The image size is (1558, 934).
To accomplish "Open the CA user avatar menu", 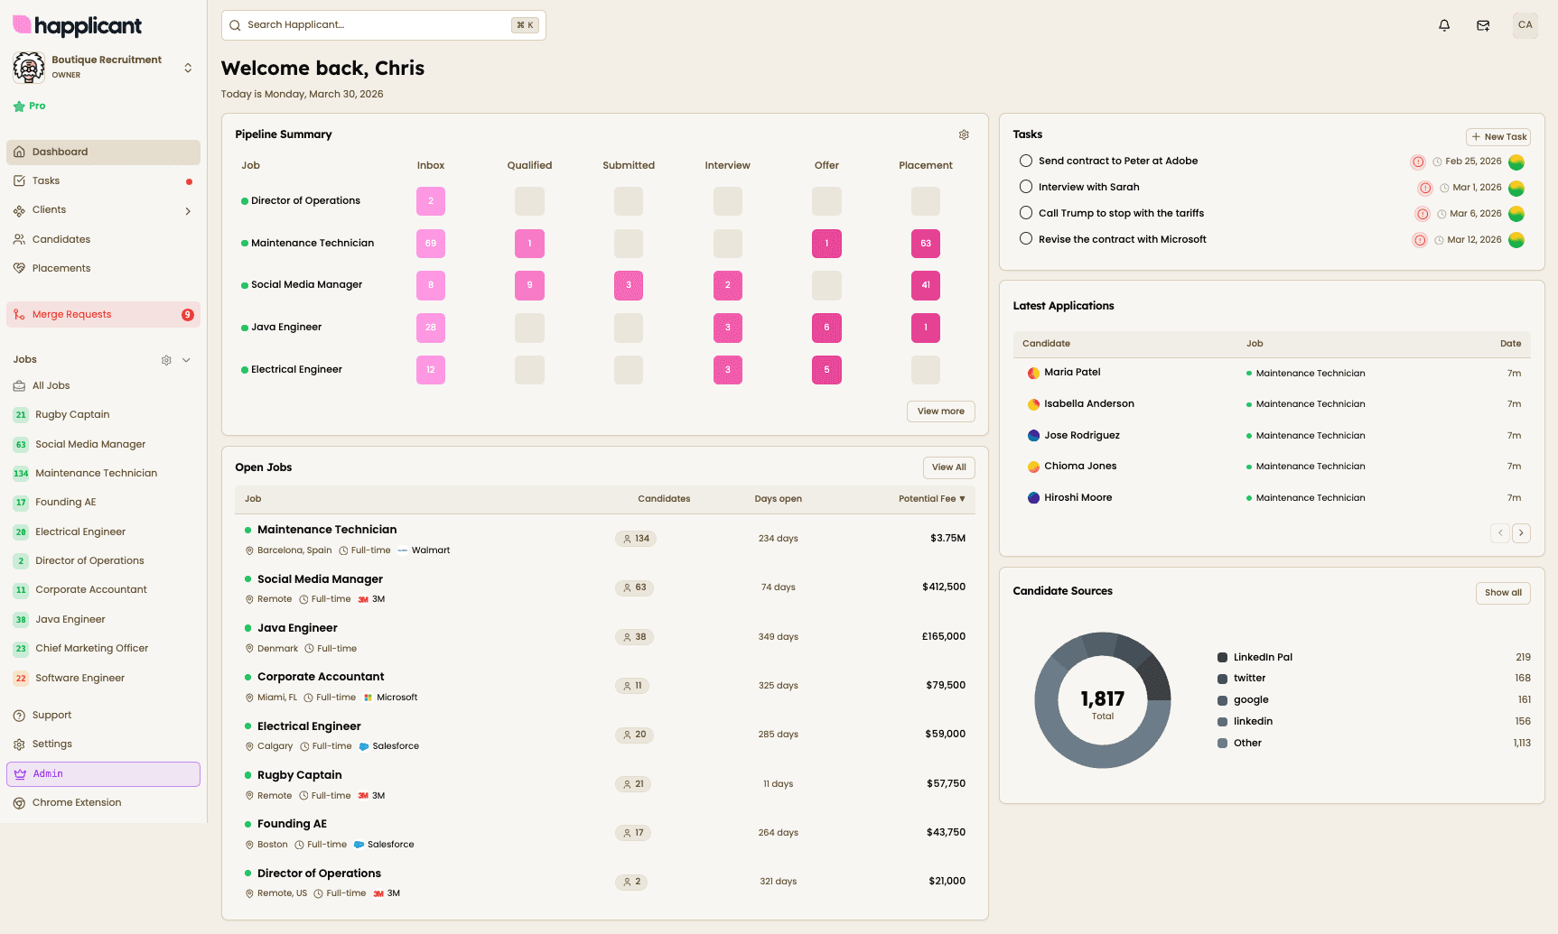I will tap(1525, 25).
